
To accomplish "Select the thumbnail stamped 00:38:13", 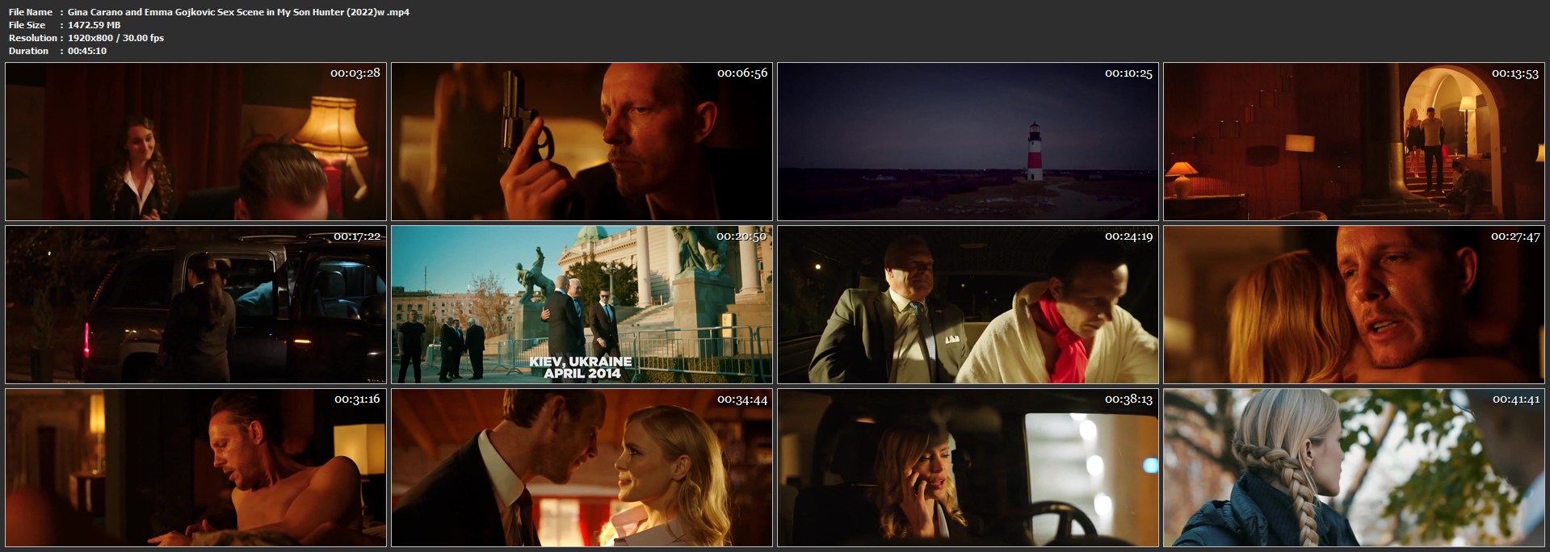I will (x=968, y=467).
